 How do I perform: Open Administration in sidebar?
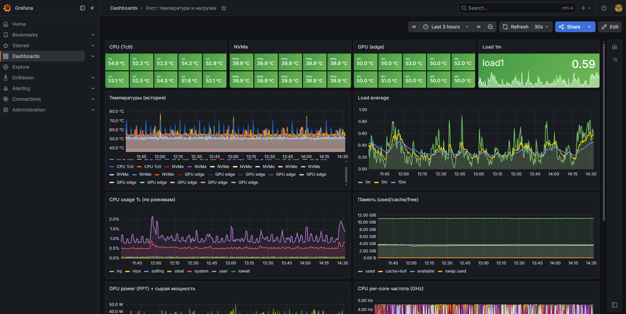point(29,110)
